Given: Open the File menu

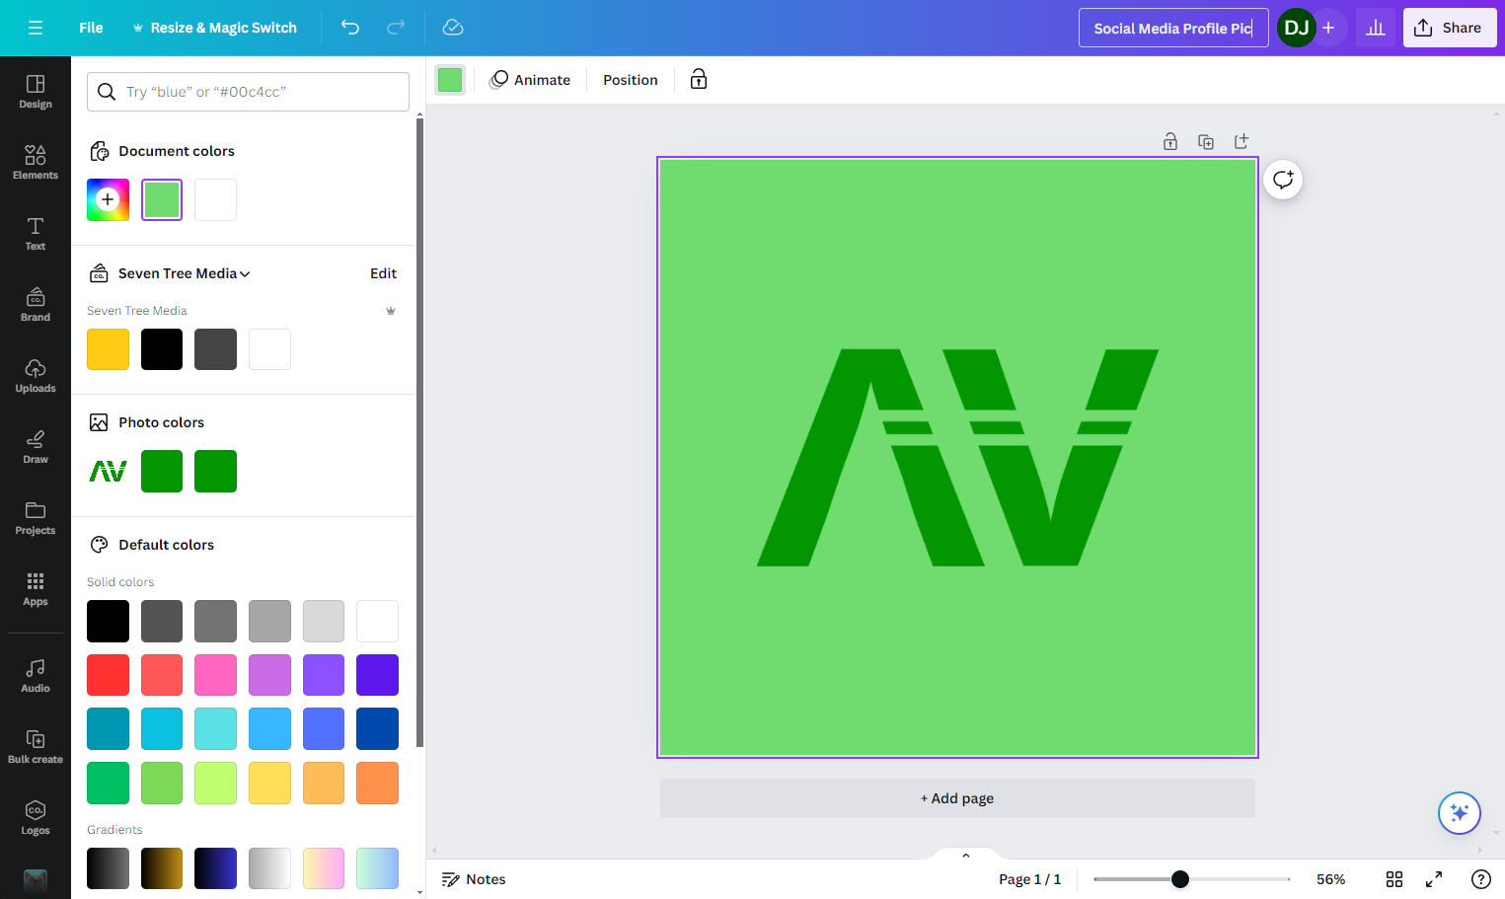Looking at the screenshot, I should pyautogui.click(x=91, y=28).
